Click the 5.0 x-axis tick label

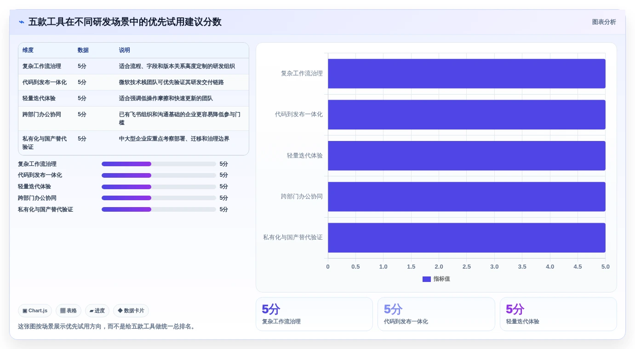tap(606, 267)
